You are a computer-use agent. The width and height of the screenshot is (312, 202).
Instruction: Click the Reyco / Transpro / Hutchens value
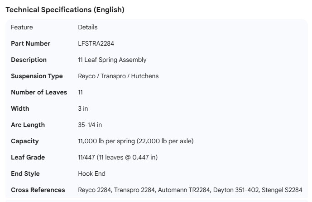click(118, 76)
